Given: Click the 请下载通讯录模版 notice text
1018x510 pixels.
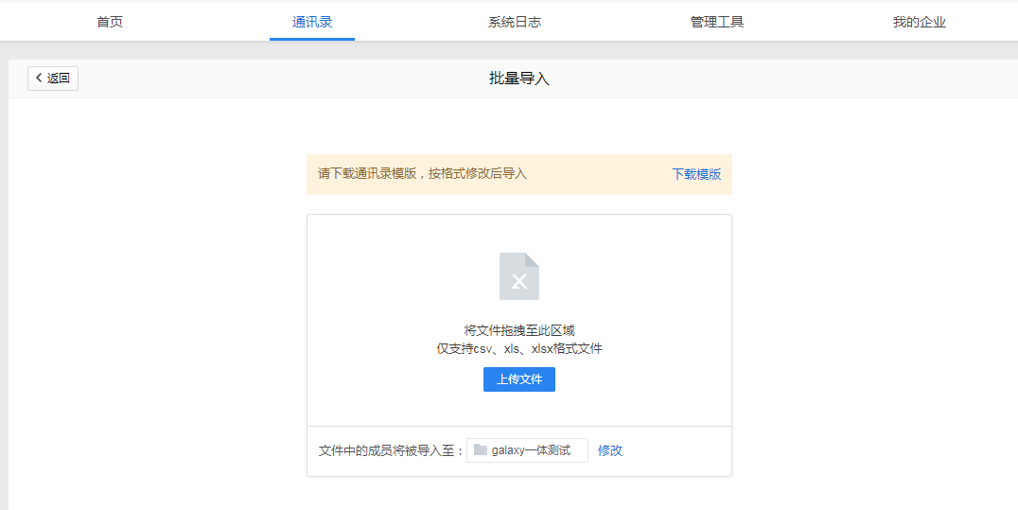Looking at the screenshot, I should tap(422, 174).
